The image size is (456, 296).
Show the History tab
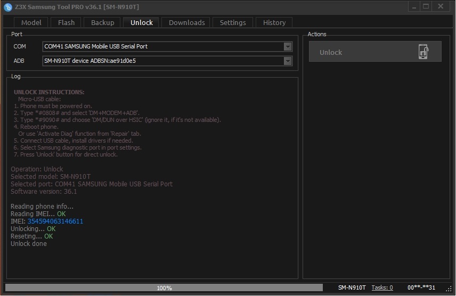tap(274, 22)
